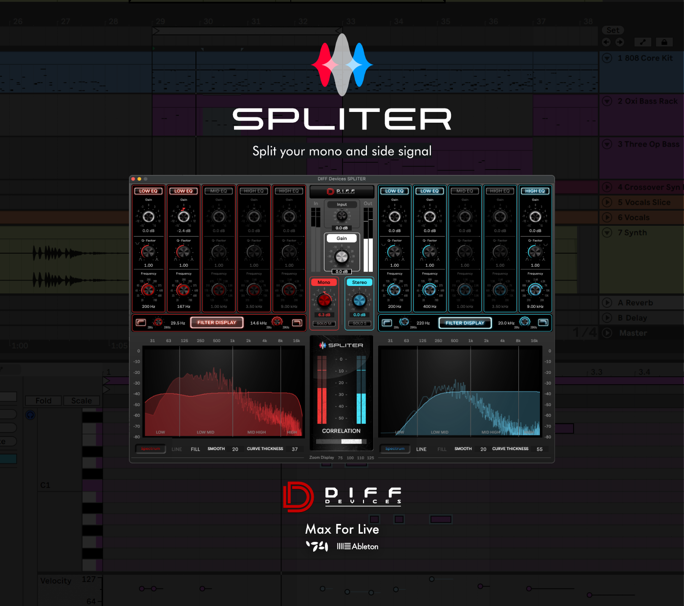Click the SPLITER logo above the correlation meter

(x=342, y=344)
